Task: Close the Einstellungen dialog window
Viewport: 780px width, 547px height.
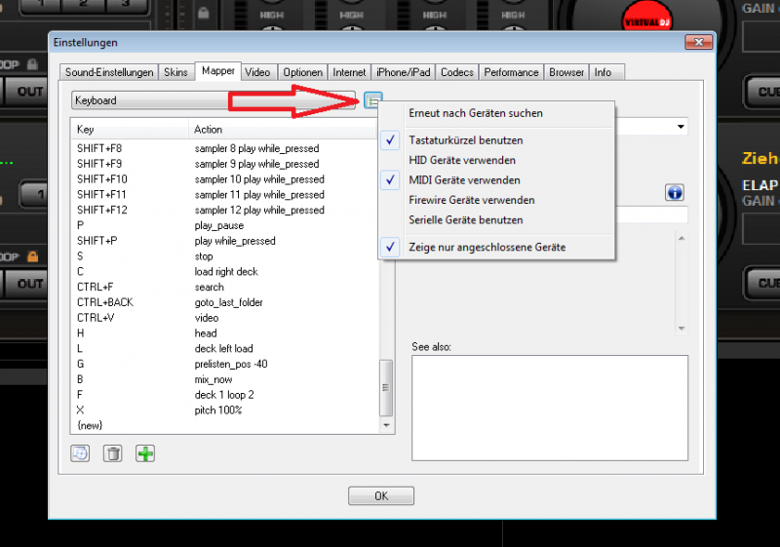Action: pos(697,43)
